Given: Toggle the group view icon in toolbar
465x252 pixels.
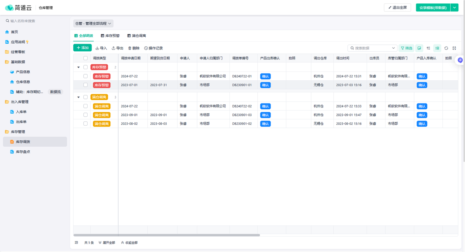Looking at the screenshot, I should (x=437, y=48).
